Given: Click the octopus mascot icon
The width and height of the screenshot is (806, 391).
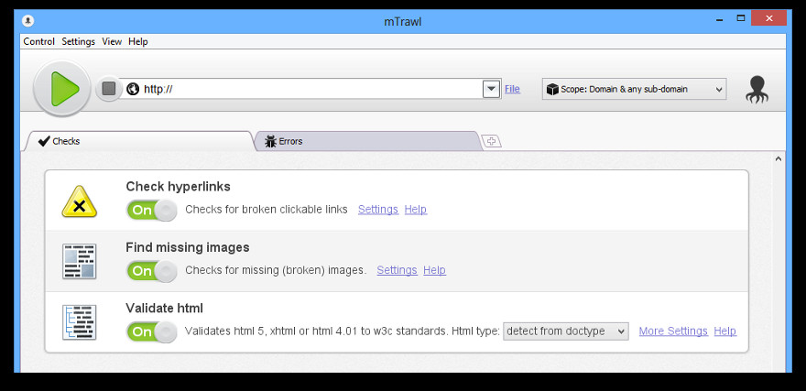Looking at the screenshot, I should (757, 90).
